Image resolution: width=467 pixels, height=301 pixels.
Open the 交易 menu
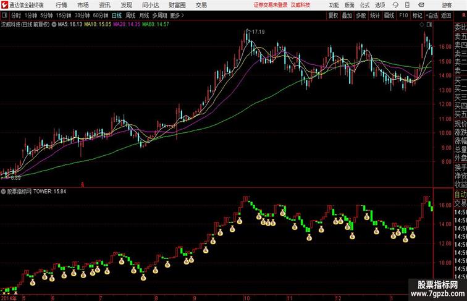201,5
